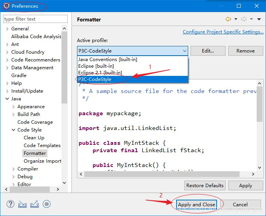266x216 pixels.
Task: Click the Edit... profile button
Action: tap(208, 51)
